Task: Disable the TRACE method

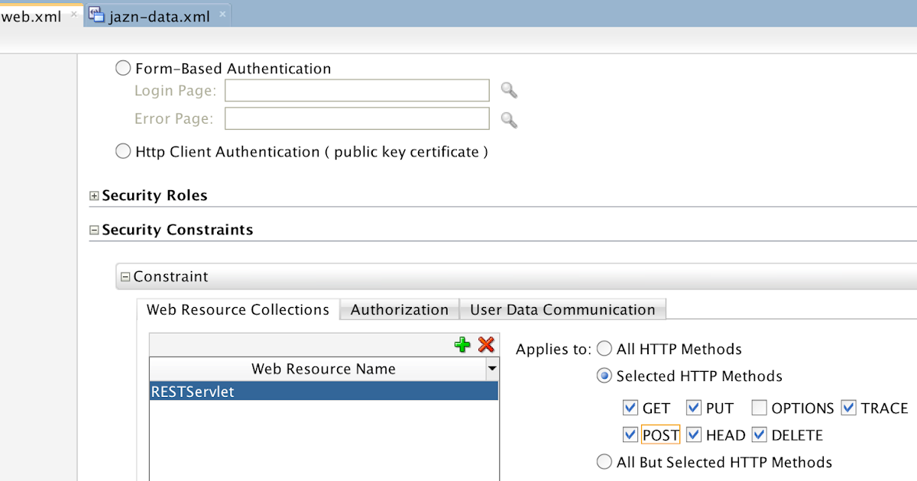Action: pyautogui.click(x=848, y=408)
